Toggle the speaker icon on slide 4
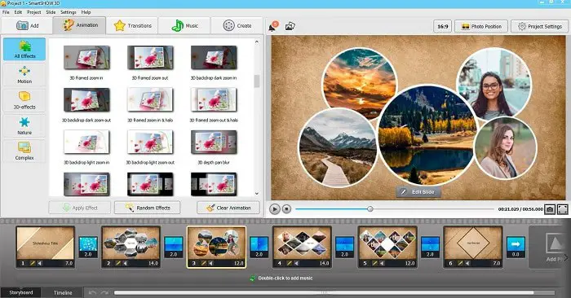Image resolution: width=571 pixels, height=298 pixels. tap(296, 263)
